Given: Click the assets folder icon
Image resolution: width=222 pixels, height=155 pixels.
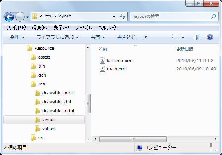Looking at the screenshot, I should pyautogui.click(x=33, y=57).
